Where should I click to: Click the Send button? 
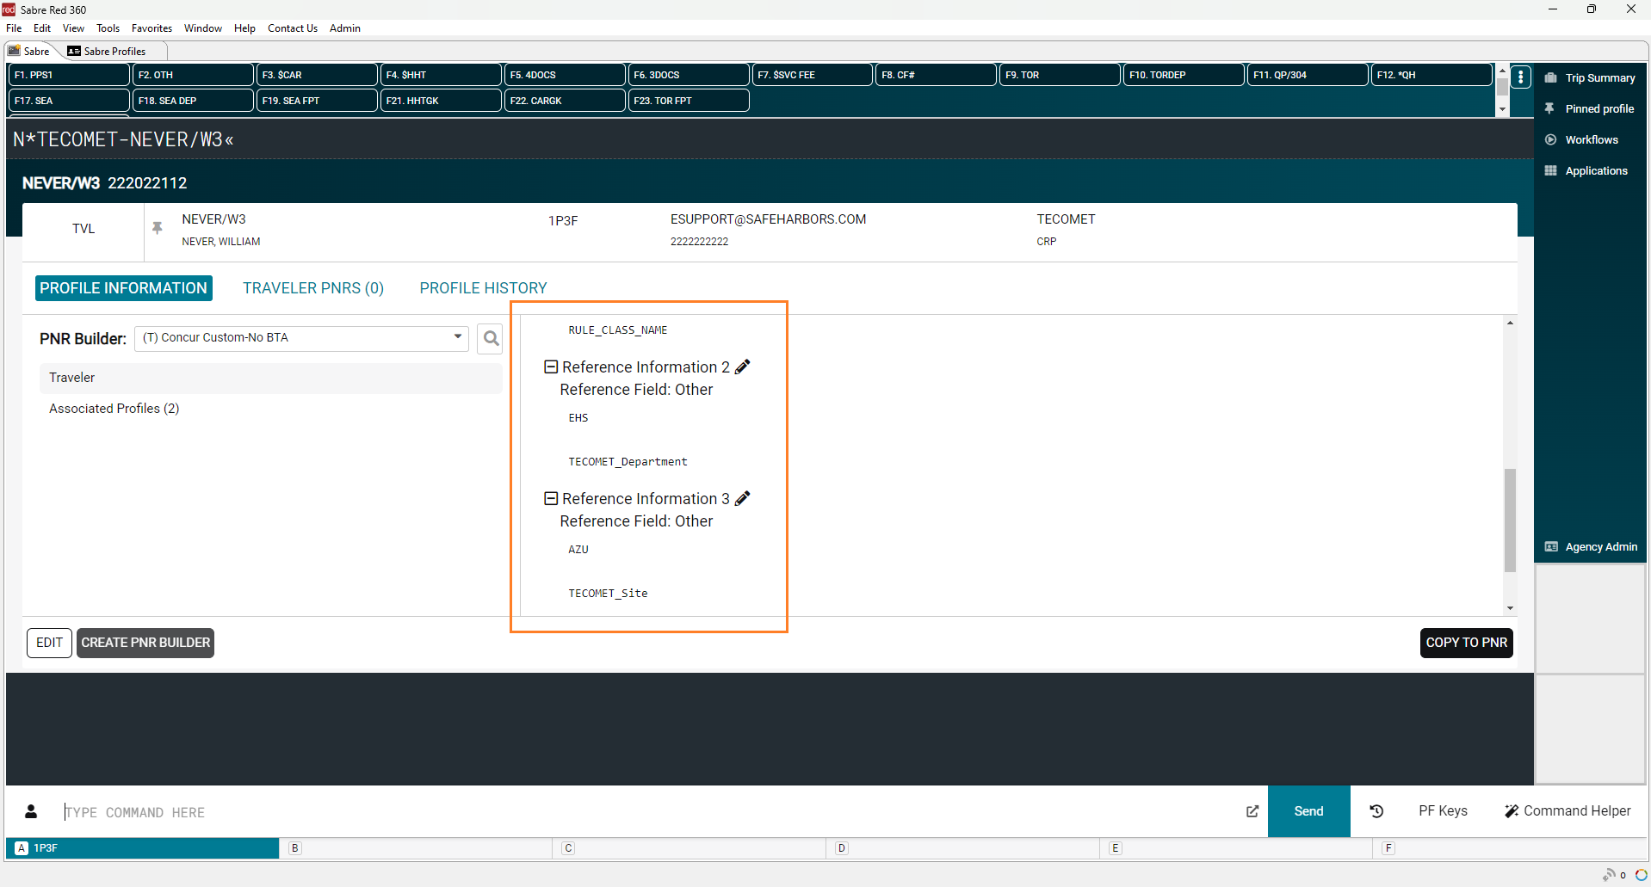click(1308, 811)
